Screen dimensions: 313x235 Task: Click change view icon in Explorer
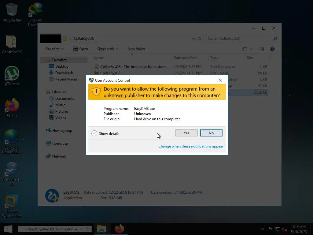coord(245,49)
